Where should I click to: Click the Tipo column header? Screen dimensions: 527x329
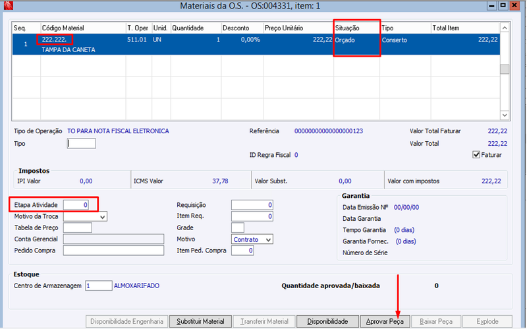point(405,28)
